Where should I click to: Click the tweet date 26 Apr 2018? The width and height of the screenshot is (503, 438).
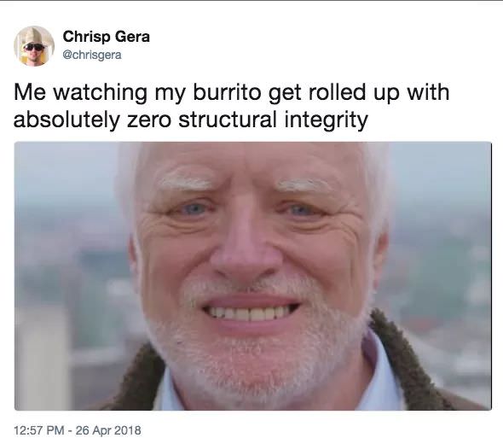pyautogui.click(x=108, y=429)
